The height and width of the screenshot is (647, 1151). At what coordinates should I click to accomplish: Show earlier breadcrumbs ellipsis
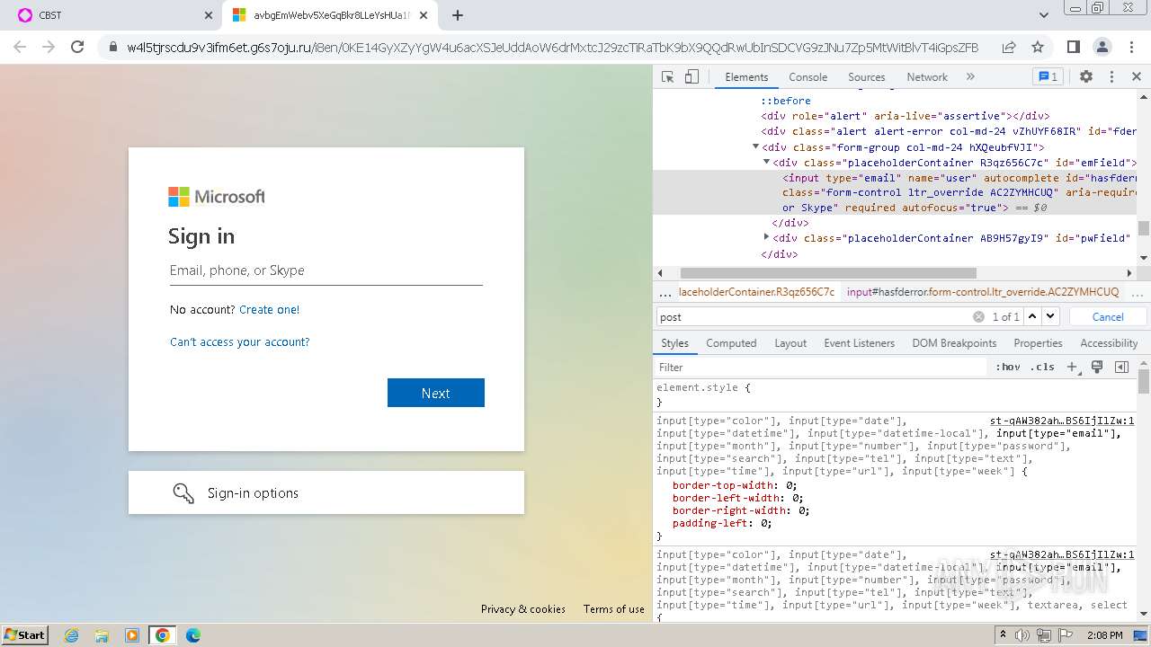click(665, 293)
